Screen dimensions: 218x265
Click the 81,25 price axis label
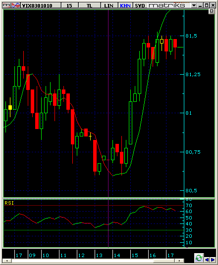(x=193, y=74)
